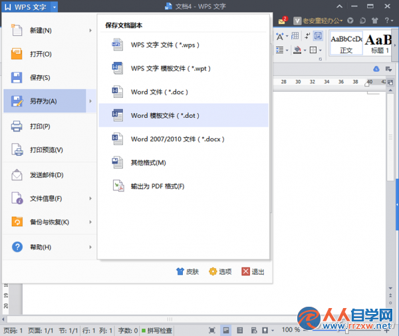Choose 其他格式(M) option
Screen dimensions: 399x336
(184, 162)
